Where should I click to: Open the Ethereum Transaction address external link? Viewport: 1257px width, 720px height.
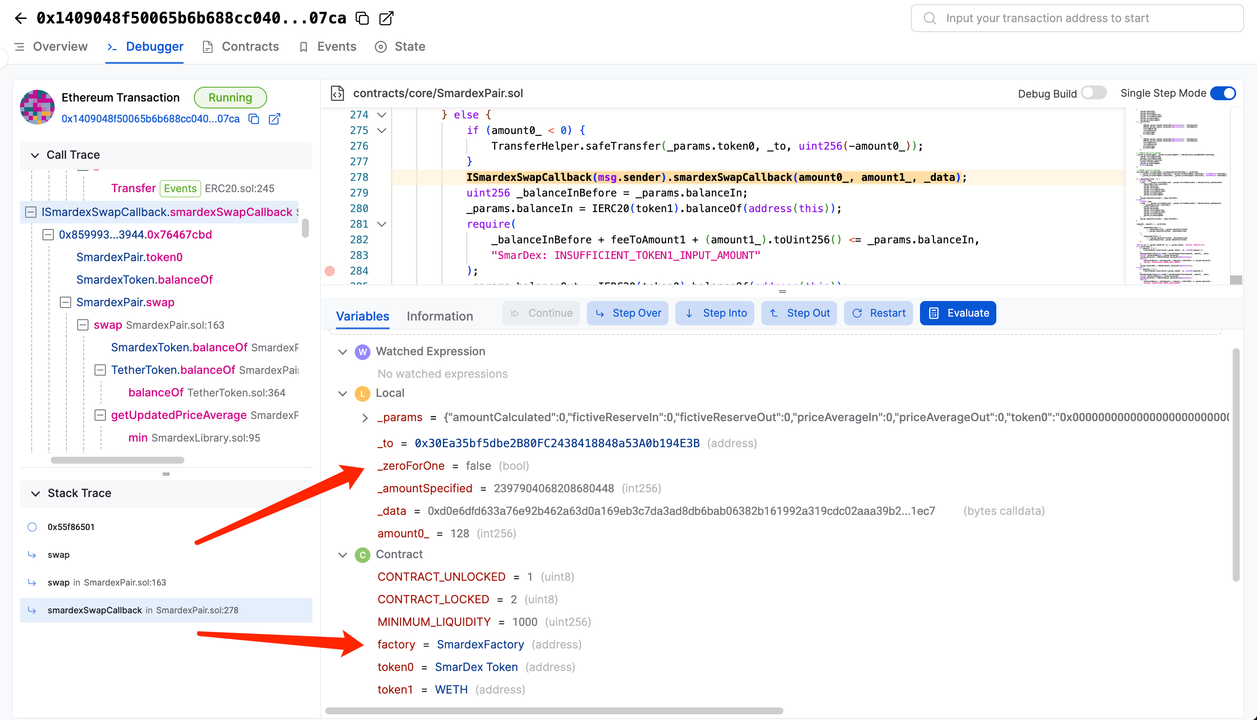[x=275, y=119]
